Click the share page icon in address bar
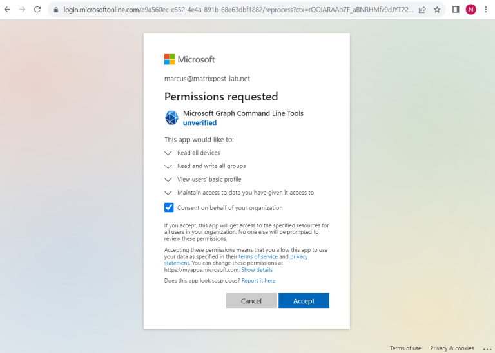 pyautogui.click(x=422, y=10)
